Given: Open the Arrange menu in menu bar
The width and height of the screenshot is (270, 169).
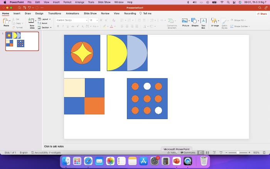Looking at the screenshot, I should coord(79,2).
